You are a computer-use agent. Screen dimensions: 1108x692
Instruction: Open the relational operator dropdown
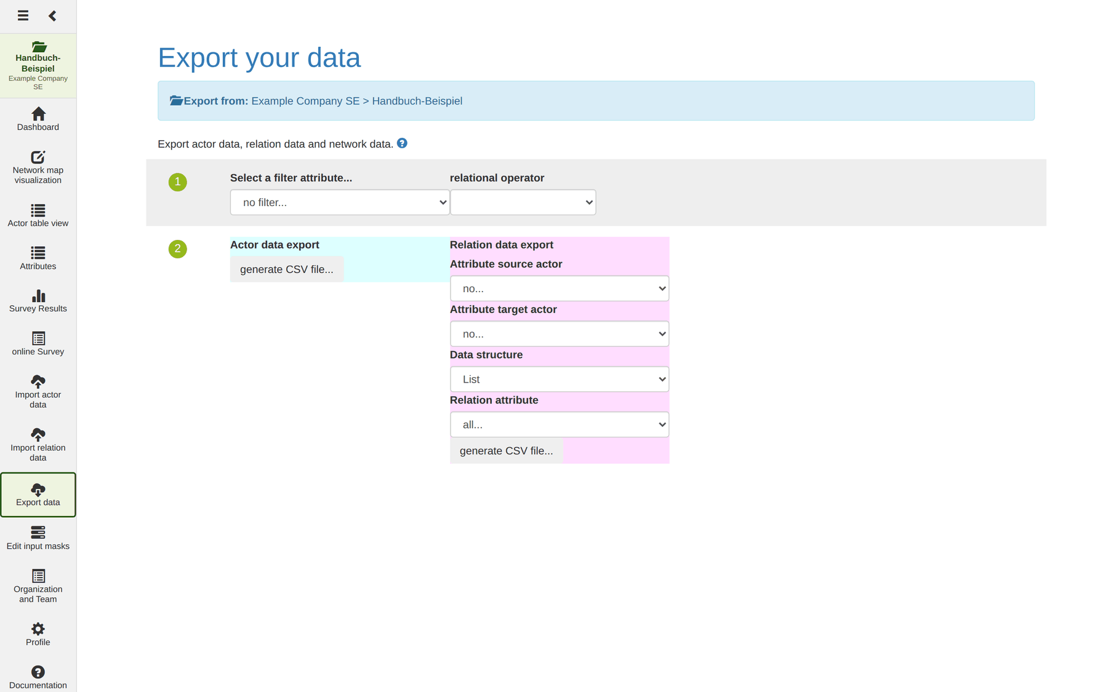point(523,202)
